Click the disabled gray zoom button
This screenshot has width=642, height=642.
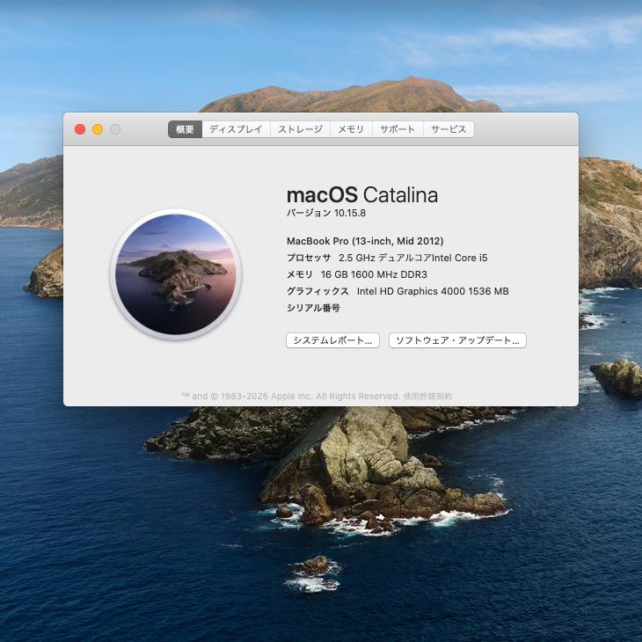(x=115, y=129)
